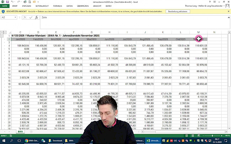Show outline level 1 grouping
Viewport: 231px width, 144px height.
click(x=1, y=33)
